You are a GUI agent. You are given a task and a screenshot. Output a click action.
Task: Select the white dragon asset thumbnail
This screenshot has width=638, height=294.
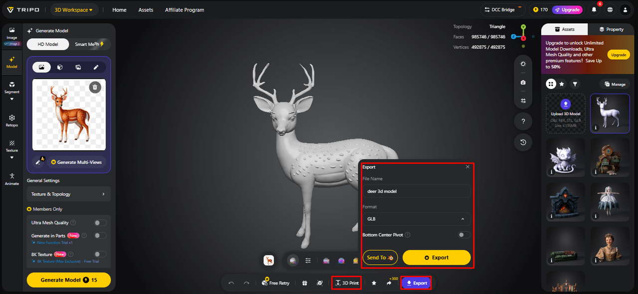click(566, 158)
